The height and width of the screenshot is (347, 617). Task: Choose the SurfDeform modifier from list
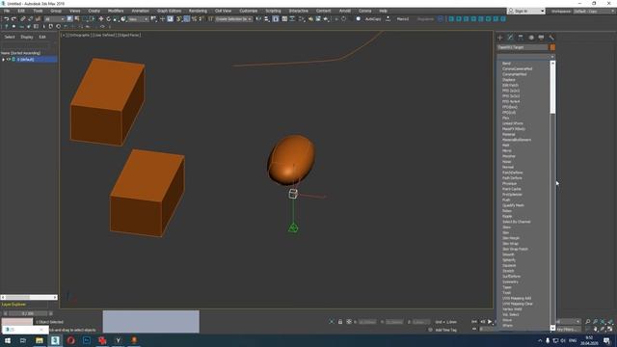click(511, 277)
